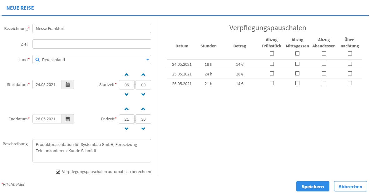This screenshot has height=193, width=370.
Task: Open the Land country dropdown
Action: 148,59
